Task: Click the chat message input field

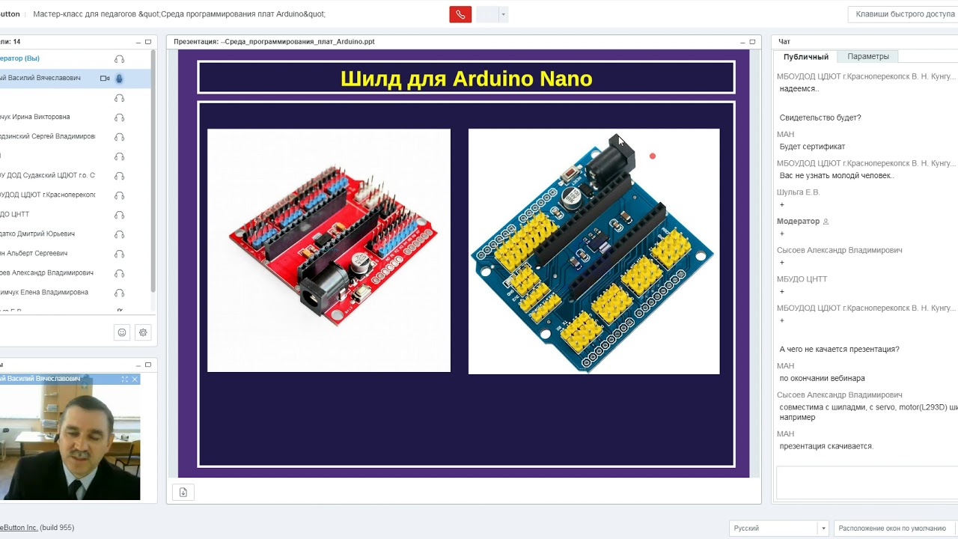Action: coord(867,482)
